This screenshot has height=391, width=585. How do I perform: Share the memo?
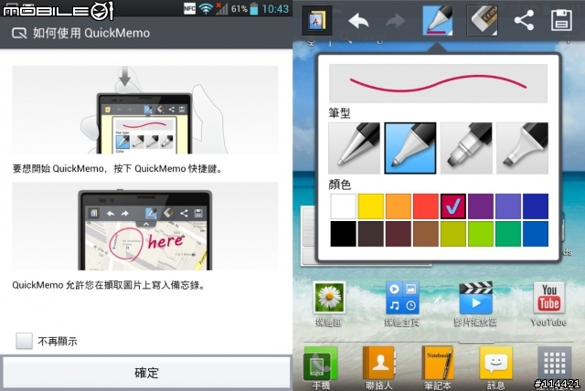click(524, 20)
